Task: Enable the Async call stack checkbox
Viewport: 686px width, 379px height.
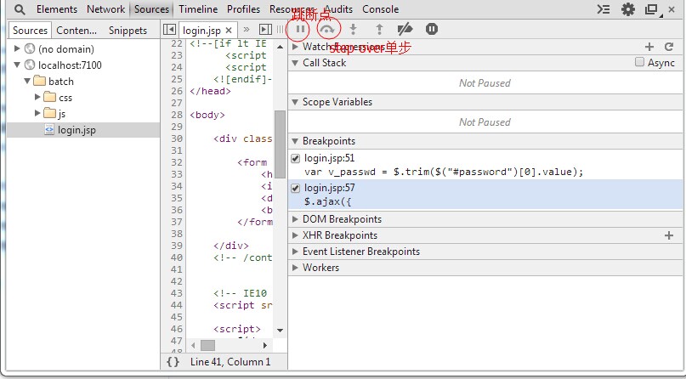Action: 639,63
